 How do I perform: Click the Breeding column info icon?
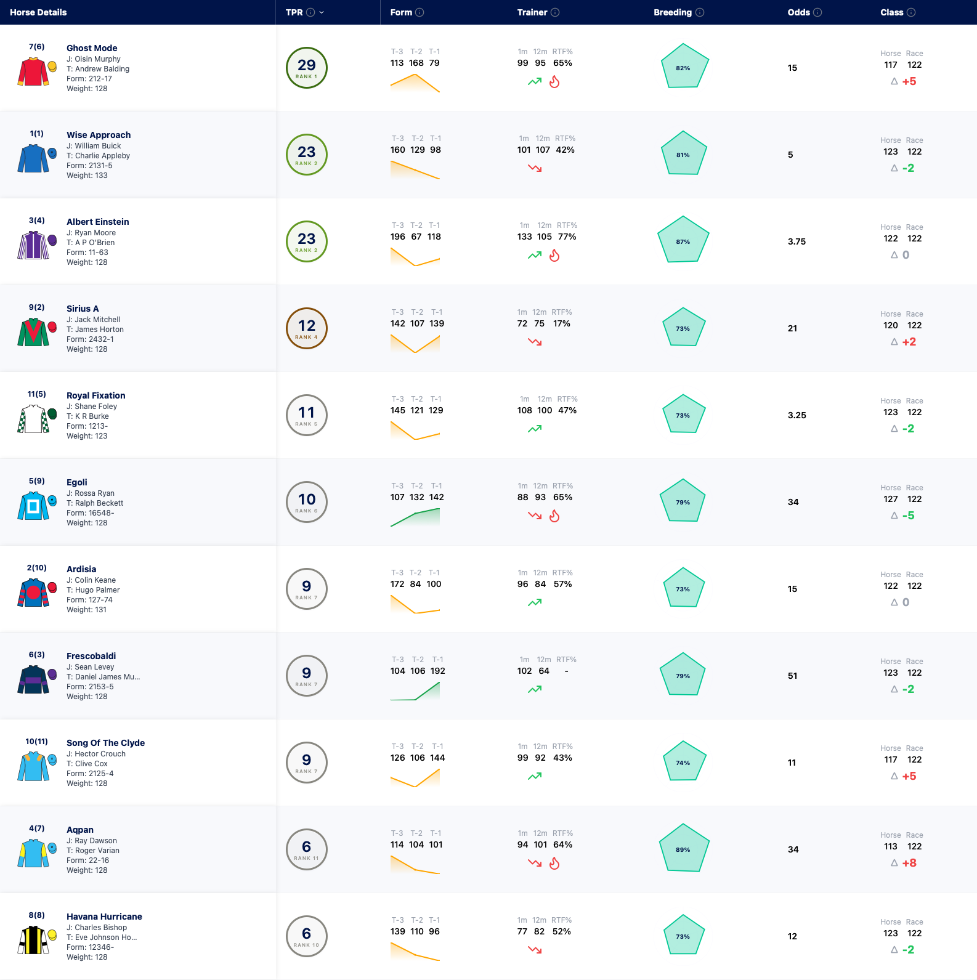click(700, 12)
